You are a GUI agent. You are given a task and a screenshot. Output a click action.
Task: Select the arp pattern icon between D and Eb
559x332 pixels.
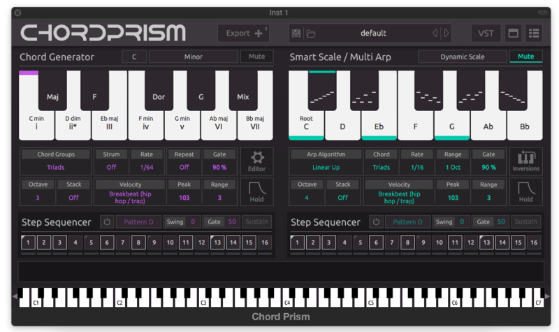point(364,91)
